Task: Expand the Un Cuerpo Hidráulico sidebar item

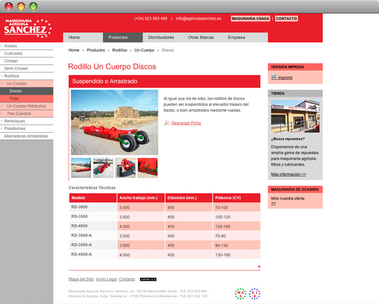Action: [2, 106]
